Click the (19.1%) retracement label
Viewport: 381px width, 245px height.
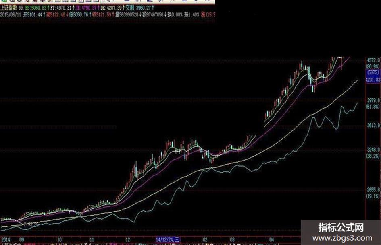tap(373, 196)
